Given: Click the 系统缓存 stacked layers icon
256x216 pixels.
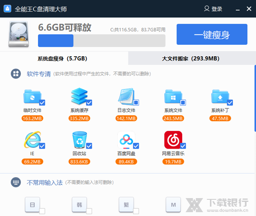Looking at the screenshot, I should 79,96.
